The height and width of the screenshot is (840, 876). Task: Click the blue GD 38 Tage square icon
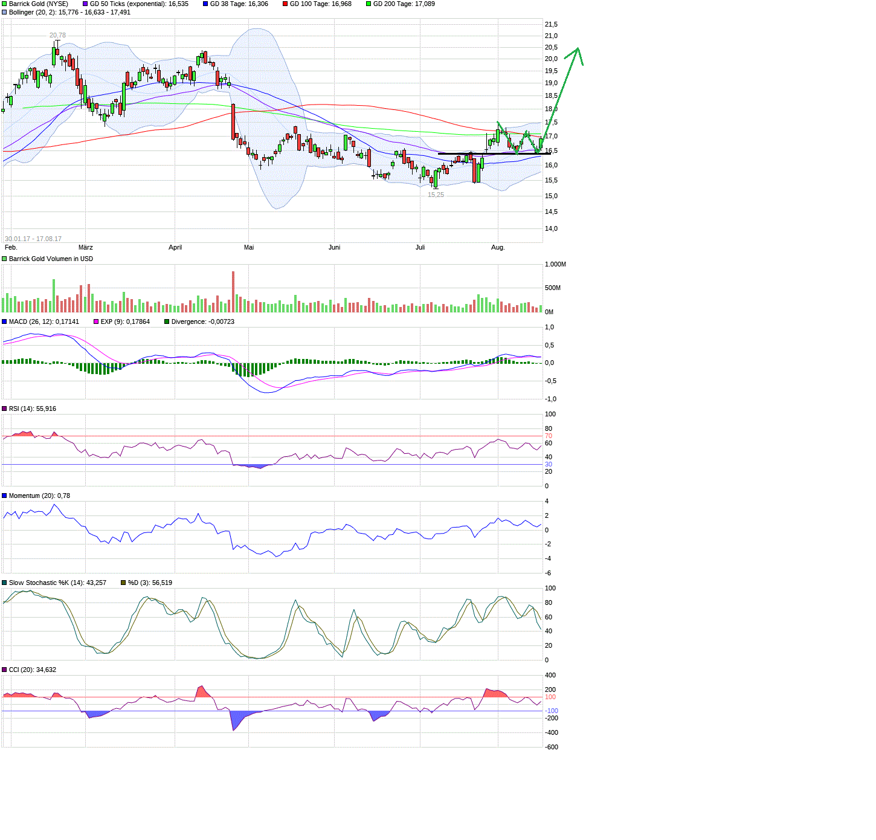pos(207,4)
